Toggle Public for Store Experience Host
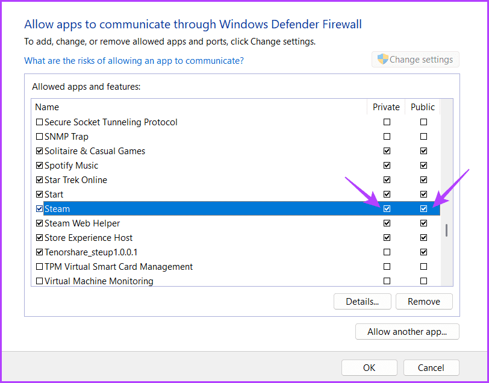Screen dimensions: 489x383 pos(423,238)
